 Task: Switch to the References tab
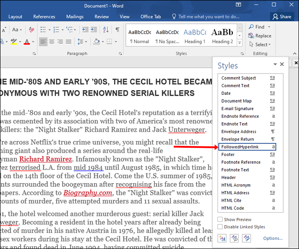[x=44, y=17]
